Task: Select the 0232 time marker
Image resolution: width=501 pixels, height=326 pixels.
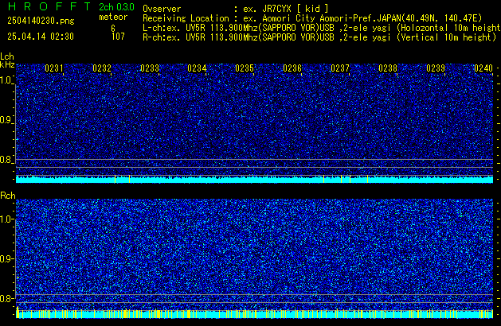Action: coord(102,68)
